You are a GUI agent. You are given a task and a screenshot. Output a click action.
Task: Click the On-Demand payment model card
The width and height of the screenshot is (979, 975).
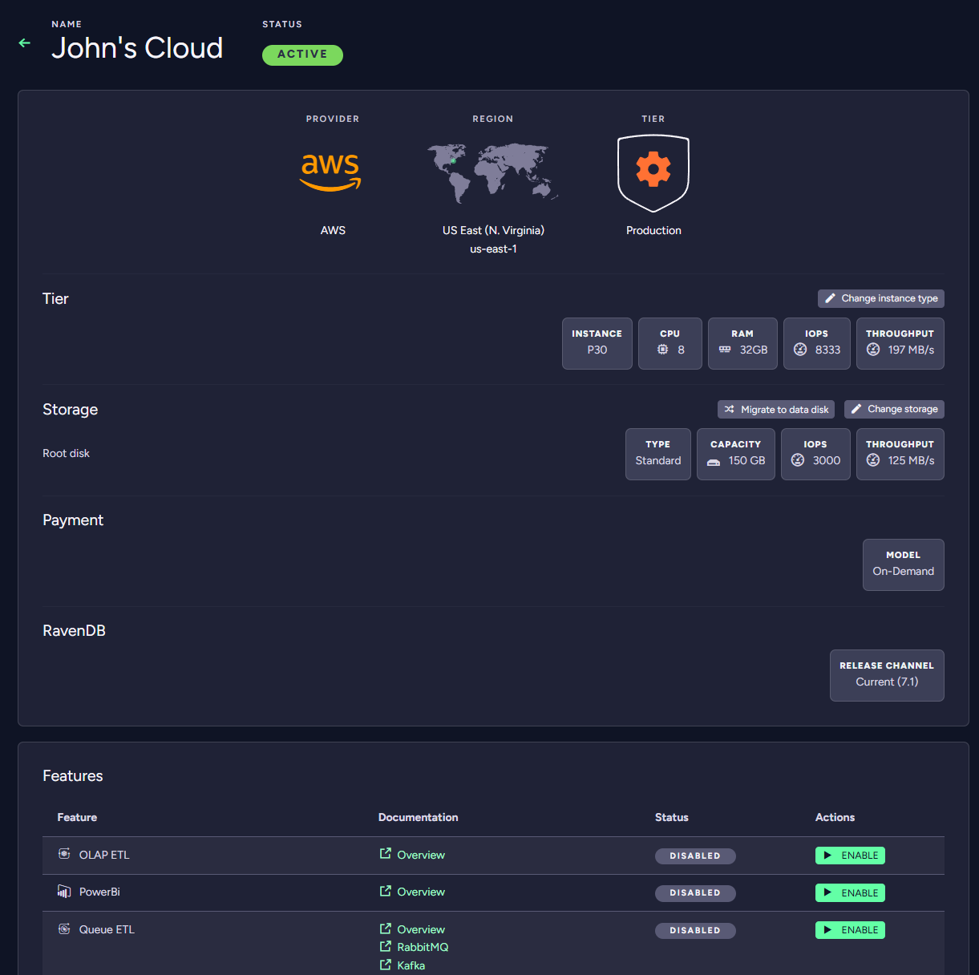[903, 564]
